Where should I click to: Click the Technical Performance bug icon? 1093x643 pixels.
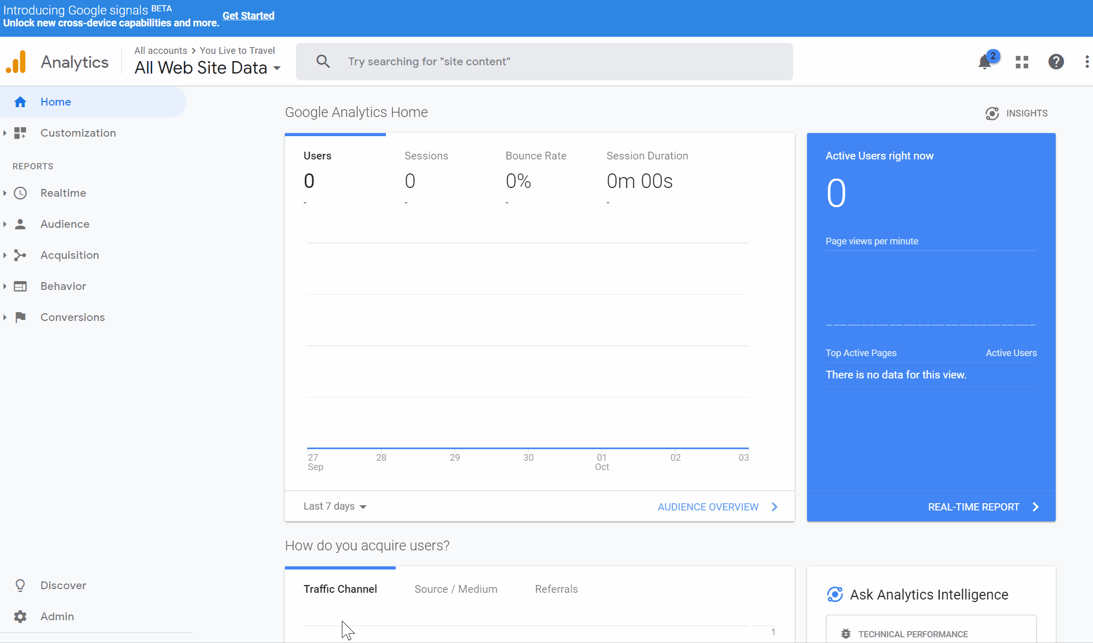click(846, 634)
